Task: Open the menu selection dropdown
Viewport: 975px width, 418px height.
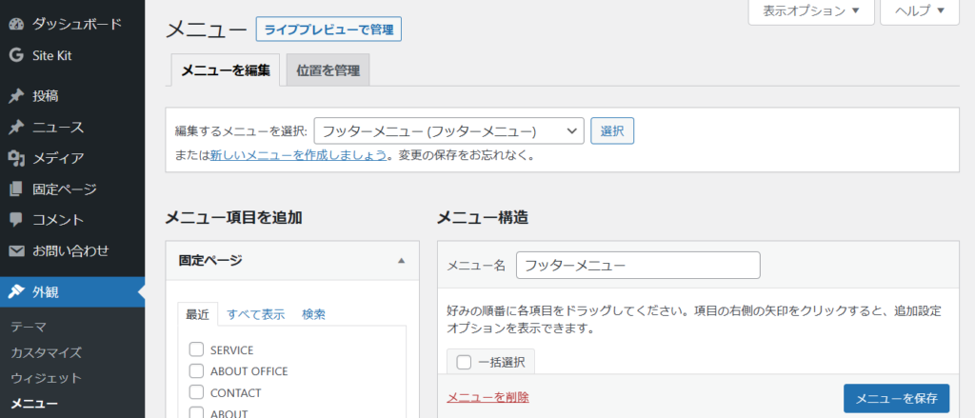Action: (448, 131)
